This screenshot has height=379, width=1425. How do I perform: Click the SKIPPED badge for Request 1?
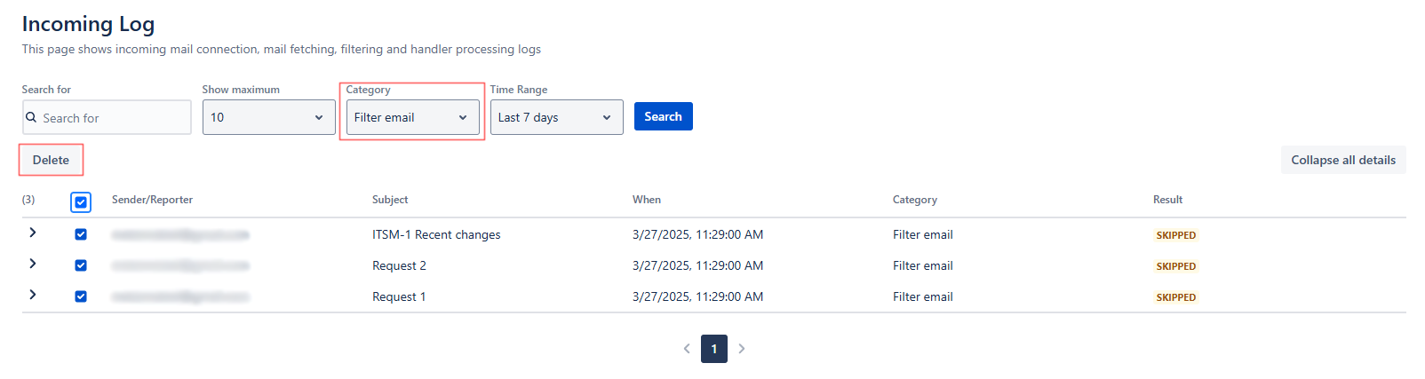click(x=1175, y=297)
